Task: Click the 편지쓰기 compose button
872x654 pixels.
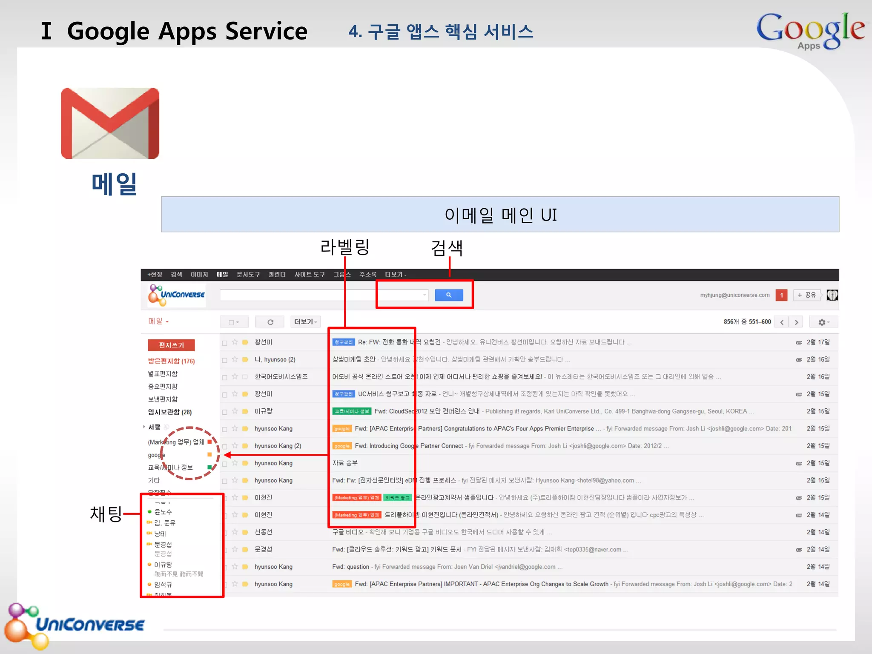Action: point(171,345)
